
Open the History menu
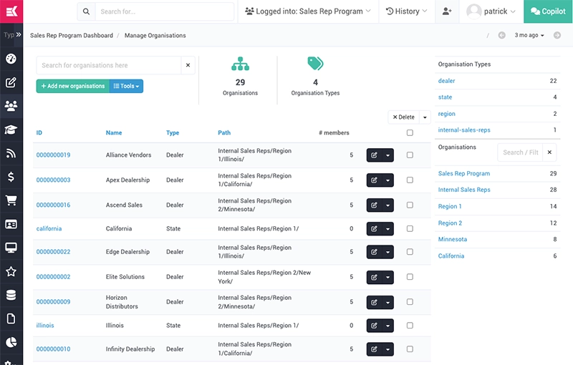click(406, 11)
